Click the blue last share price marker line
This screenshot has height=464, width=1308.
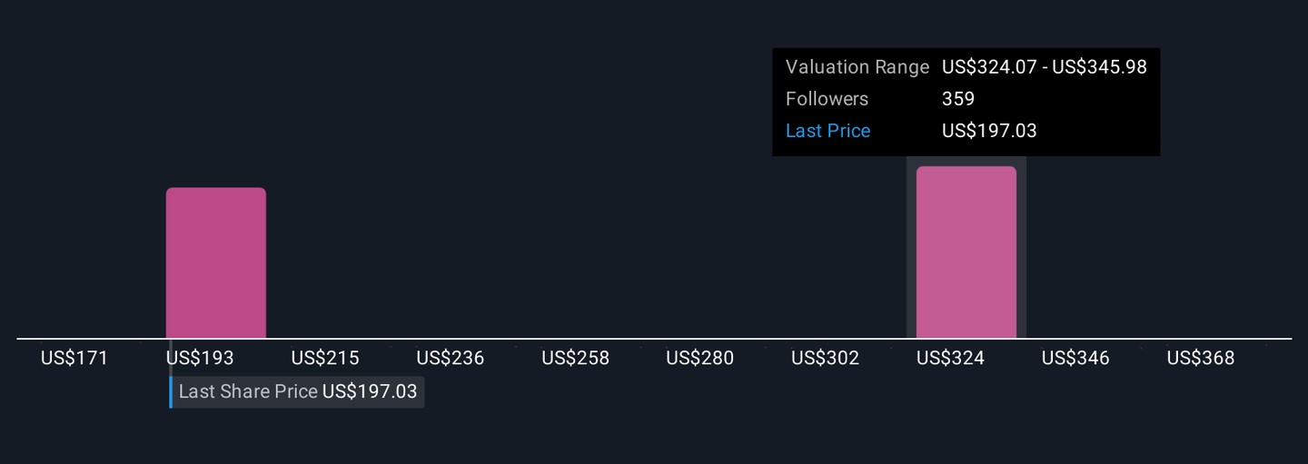coord(171,391)
